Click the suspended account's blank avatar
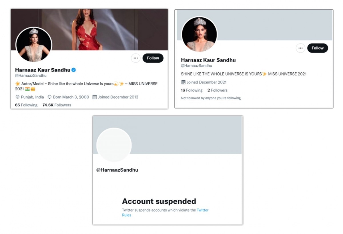The image size is (343, 234). tap(114, 145)
